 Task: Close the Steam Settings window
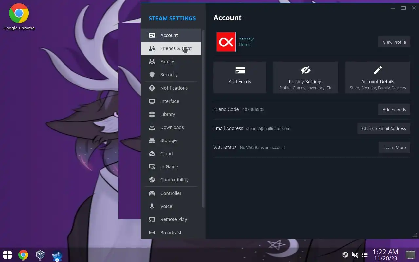click(x=413, y=8)
